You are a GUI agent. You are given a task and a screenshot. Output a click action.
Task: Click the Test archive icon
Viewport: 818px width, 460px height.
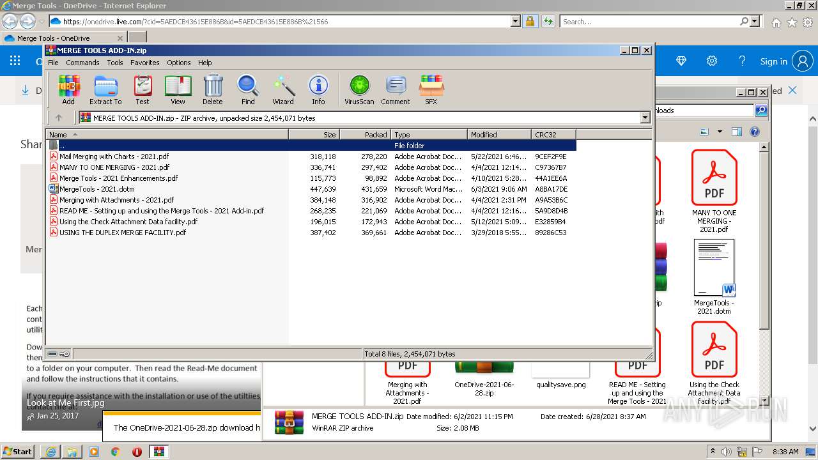pyautogui.click(x=143, y=89)
